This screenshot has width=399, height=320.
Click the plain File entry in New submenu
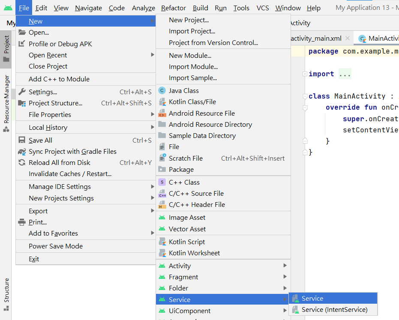point(223,147)
